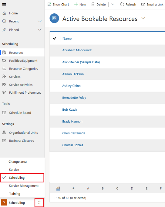Open Ashley Chinn record
This screenshot has width=165, height=207.
[71, 86]
